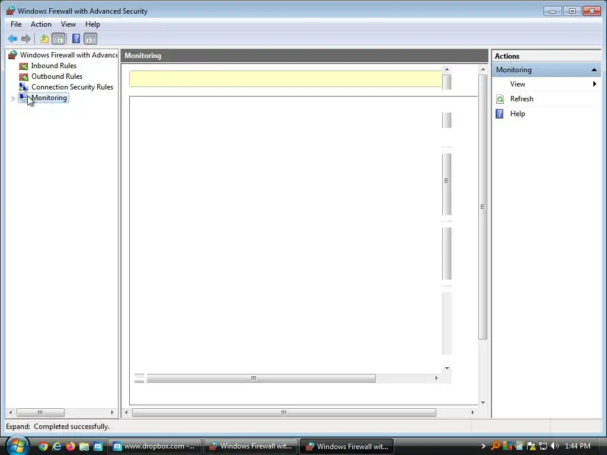Click the center pane outer vertical scrollbar thumb

(x=483, y=207)
